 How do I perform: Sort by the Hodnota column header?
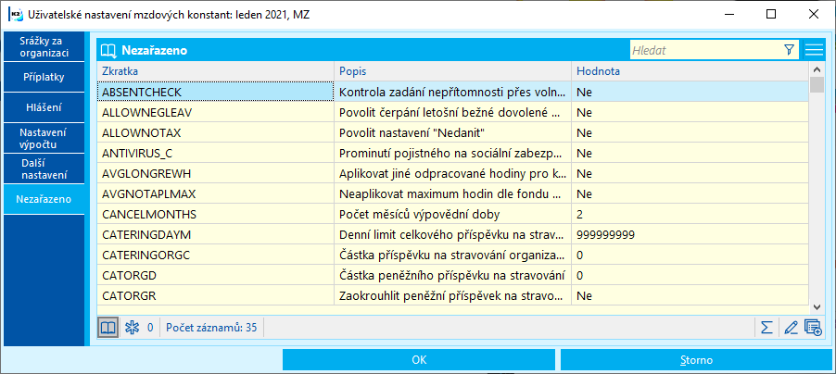690,71
